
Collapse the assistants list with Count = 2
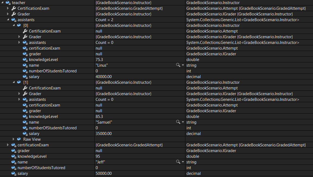(x=8, y=20)
